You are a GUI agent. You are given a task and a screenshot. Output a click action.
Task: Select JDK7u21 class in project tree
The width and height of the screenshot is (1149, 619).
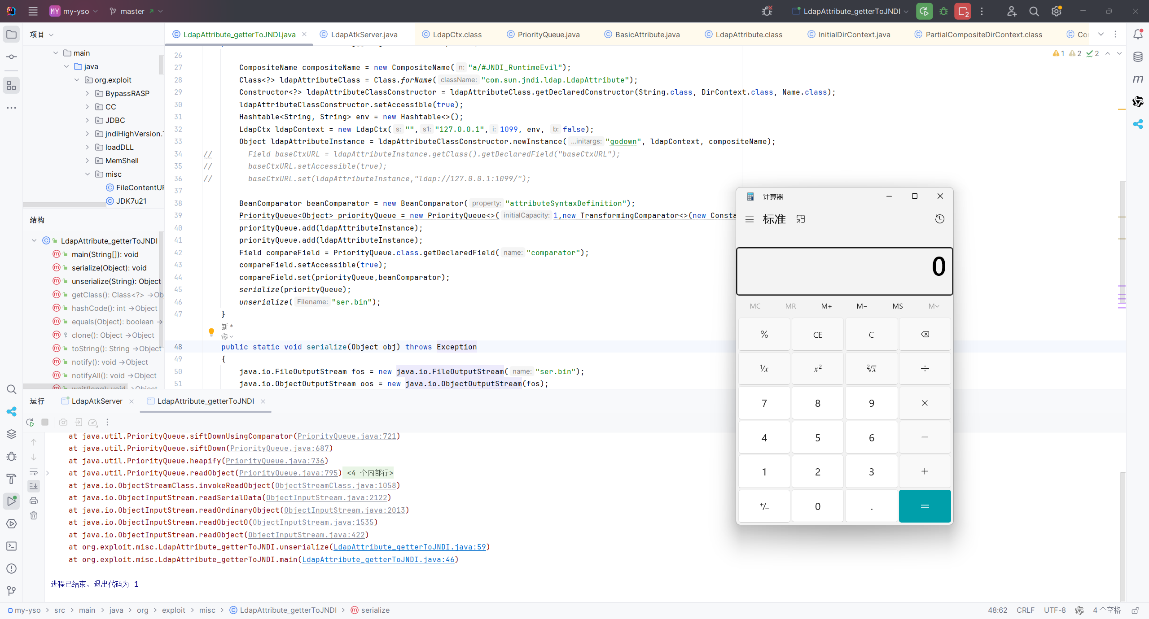pos(131,201)
